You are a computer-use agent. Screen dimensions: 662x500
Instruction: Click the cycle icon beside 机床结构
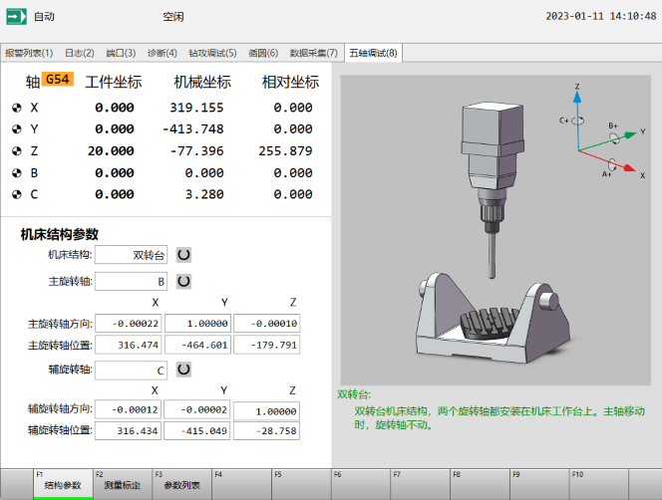[x=183, y=254]
